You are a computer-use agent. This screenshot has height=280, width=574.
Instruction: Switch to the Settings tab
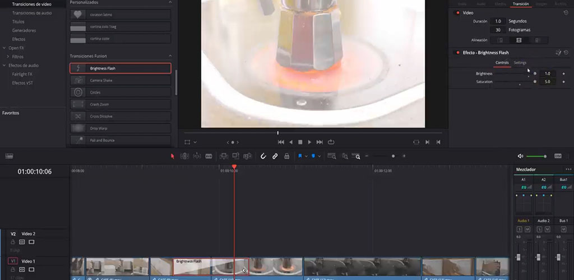(520, 63)
